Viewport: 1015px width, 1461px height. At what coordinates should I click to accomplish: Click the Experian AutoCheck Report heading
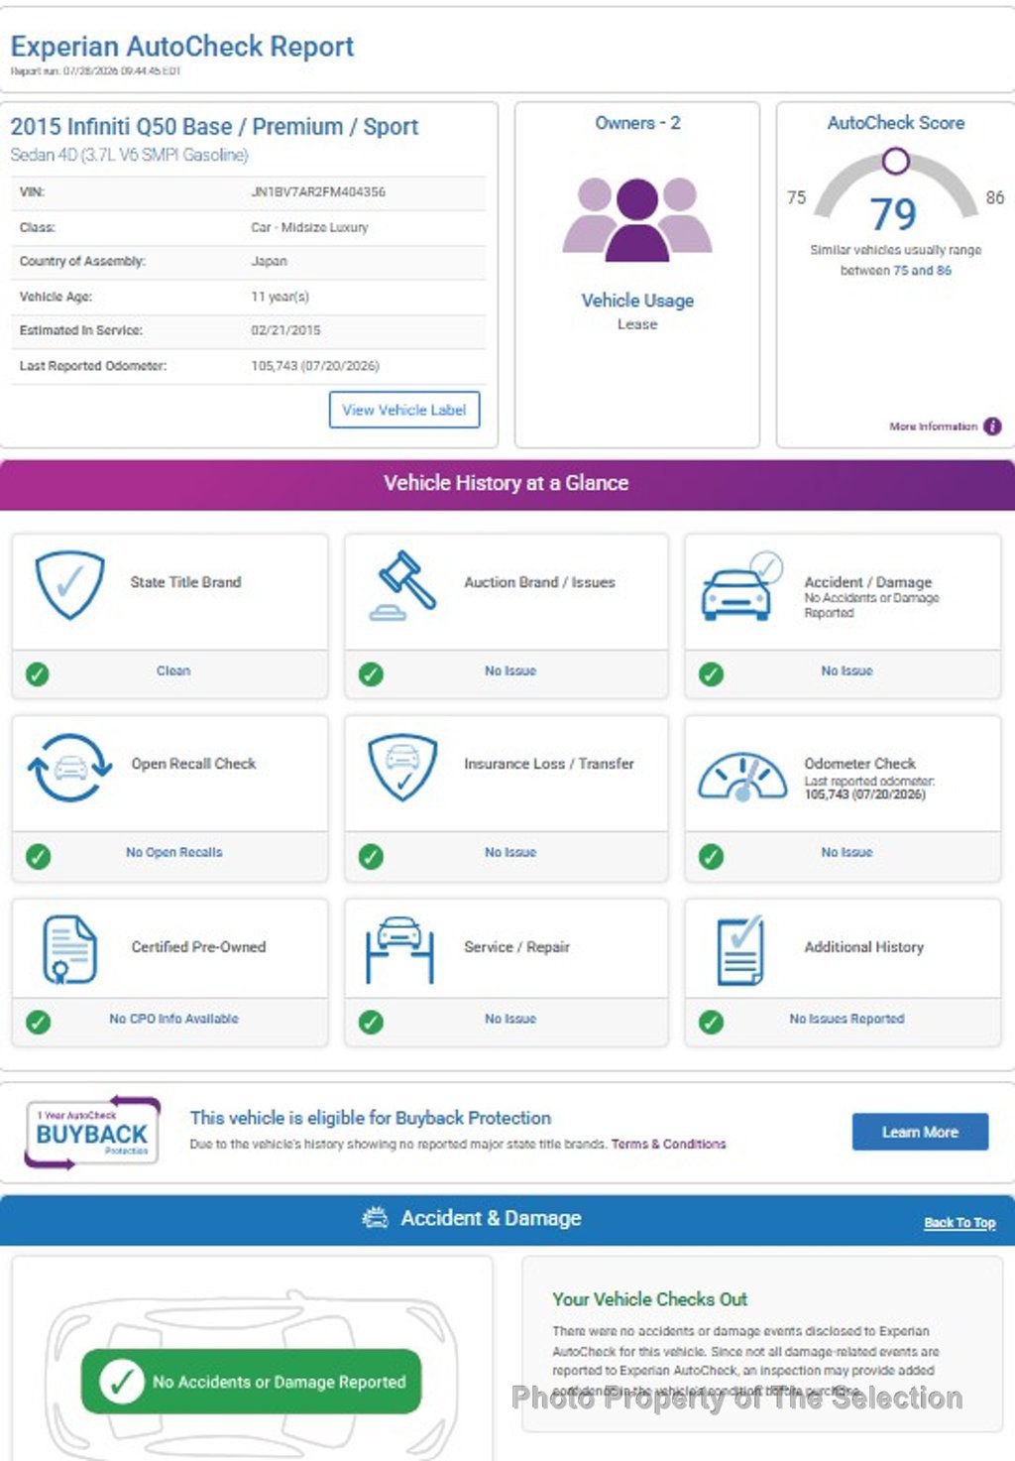click(x=182, y=47)
